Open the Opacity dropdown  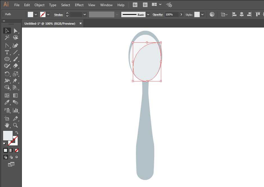181,14
